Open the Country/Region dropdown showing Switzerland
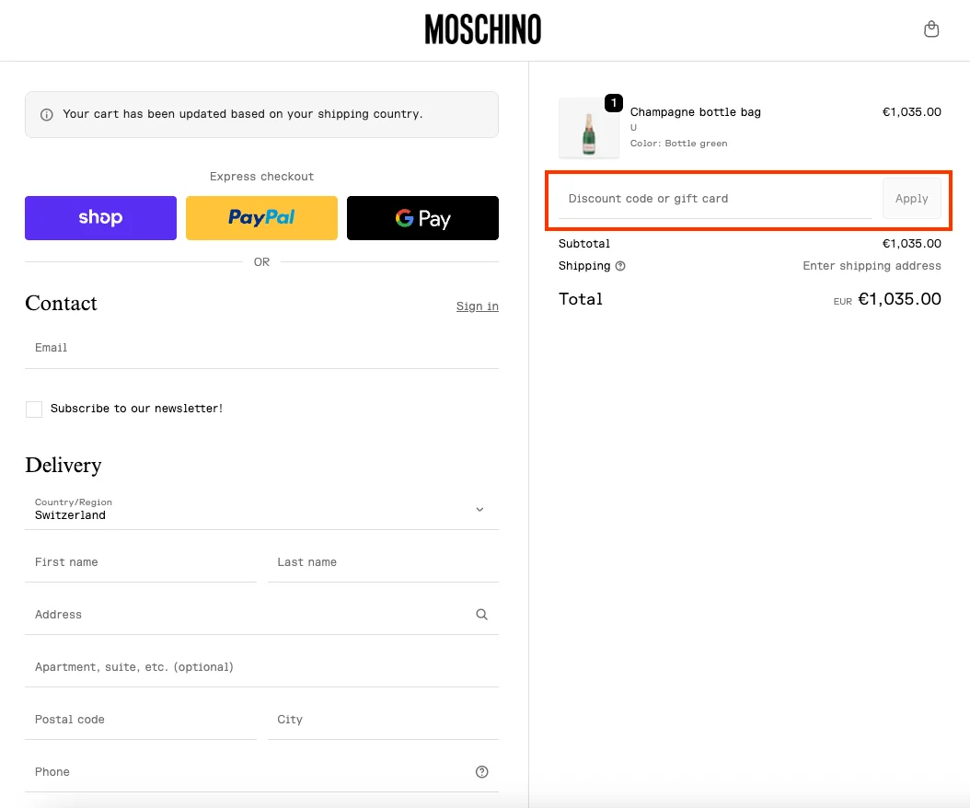The height and width of the screenshot is (808, 970). click(261, 510)
